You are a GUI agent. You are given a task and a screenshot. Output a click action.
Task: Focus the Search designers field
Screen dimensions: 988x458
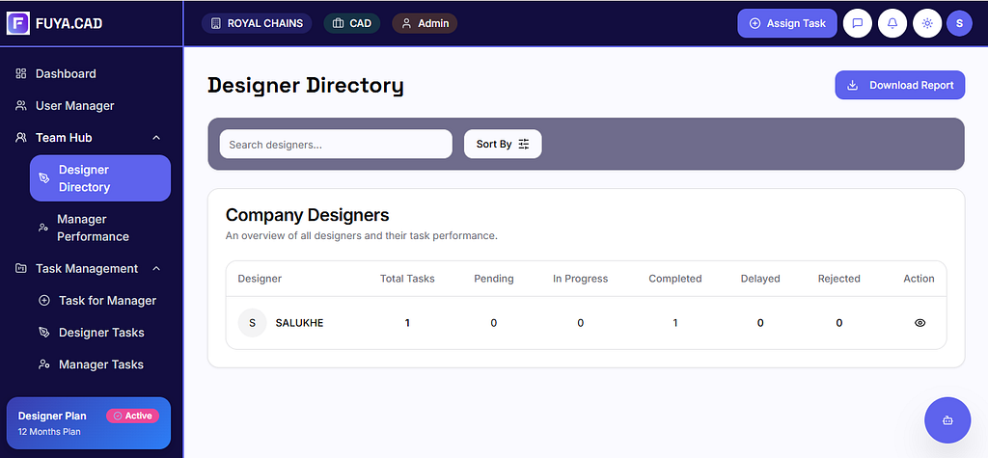click(336, 145)
